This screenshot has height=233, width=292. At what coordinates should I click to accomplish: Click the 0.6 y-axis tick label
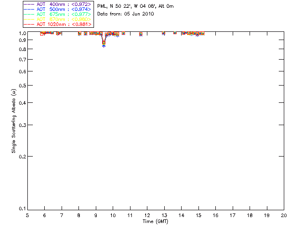22,71
